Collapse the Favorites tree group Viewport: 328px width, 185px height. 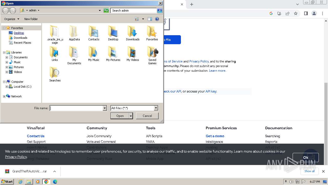tap(4, 28)
